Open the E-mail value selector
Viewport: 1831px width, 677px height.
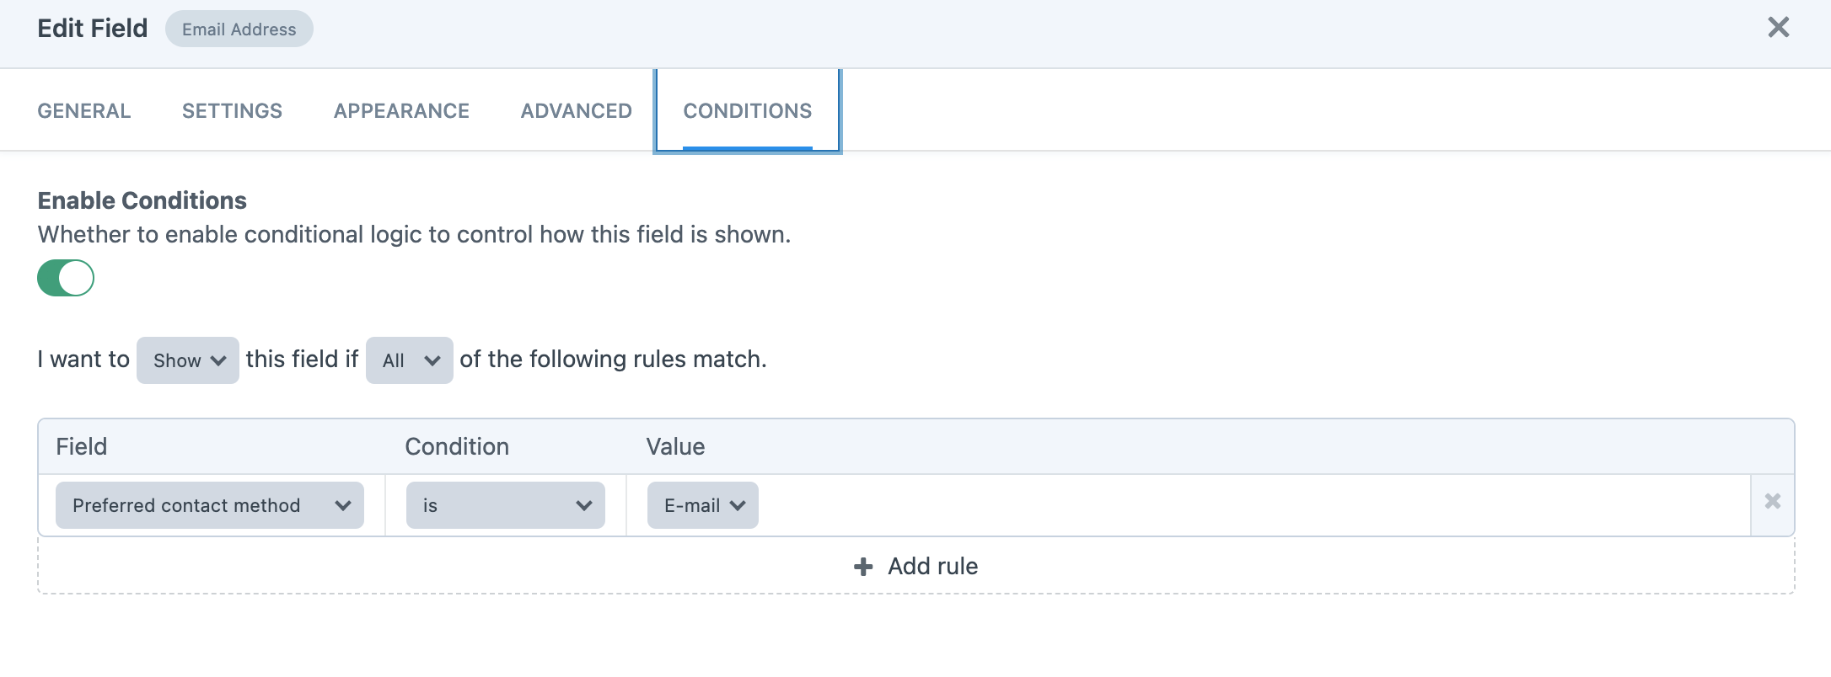pos(701,505)
